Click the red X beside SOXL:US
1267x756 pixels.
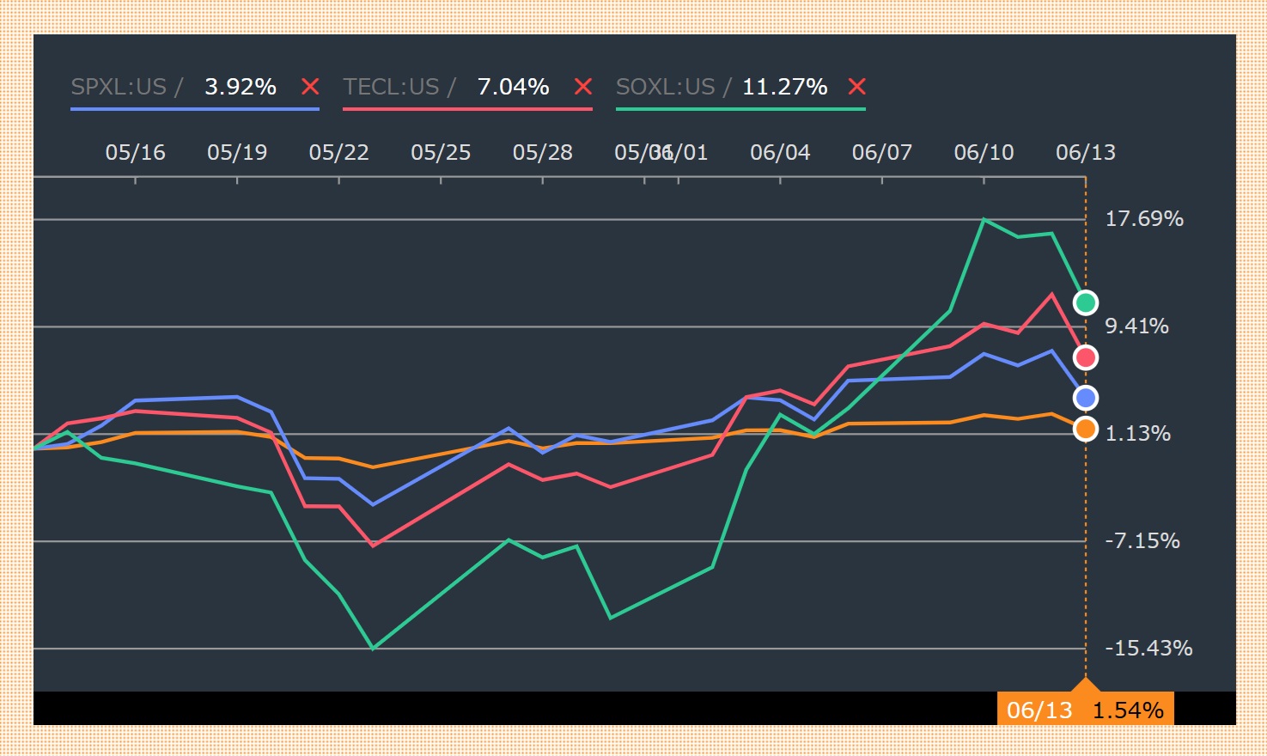click(856, 87)
